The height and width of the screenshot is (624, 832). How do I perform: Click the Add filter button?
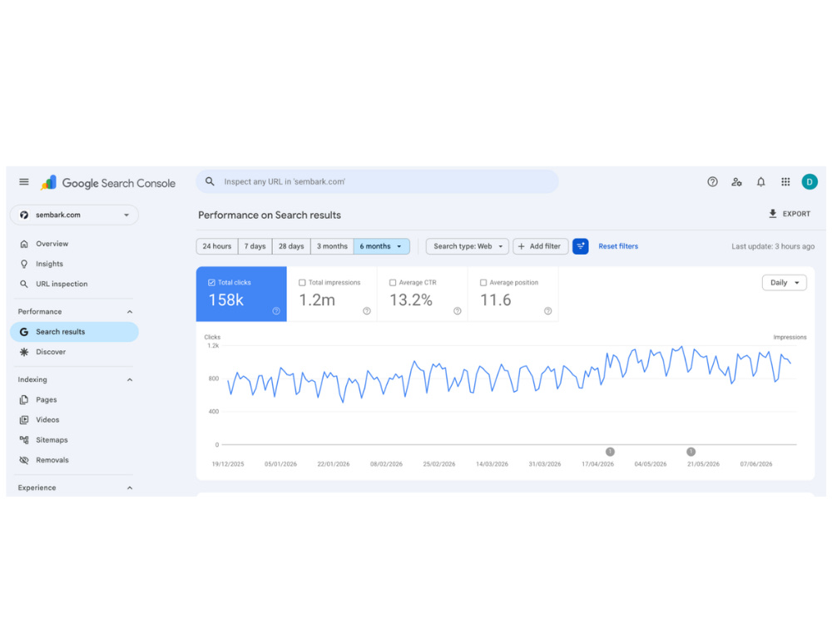tap(540, 246)
